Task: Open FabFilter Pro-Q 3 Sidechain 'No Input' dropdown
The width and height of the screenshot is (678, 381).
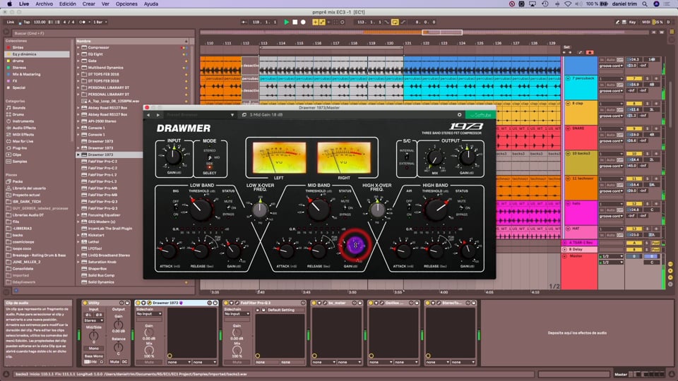Action: point(237,314)
